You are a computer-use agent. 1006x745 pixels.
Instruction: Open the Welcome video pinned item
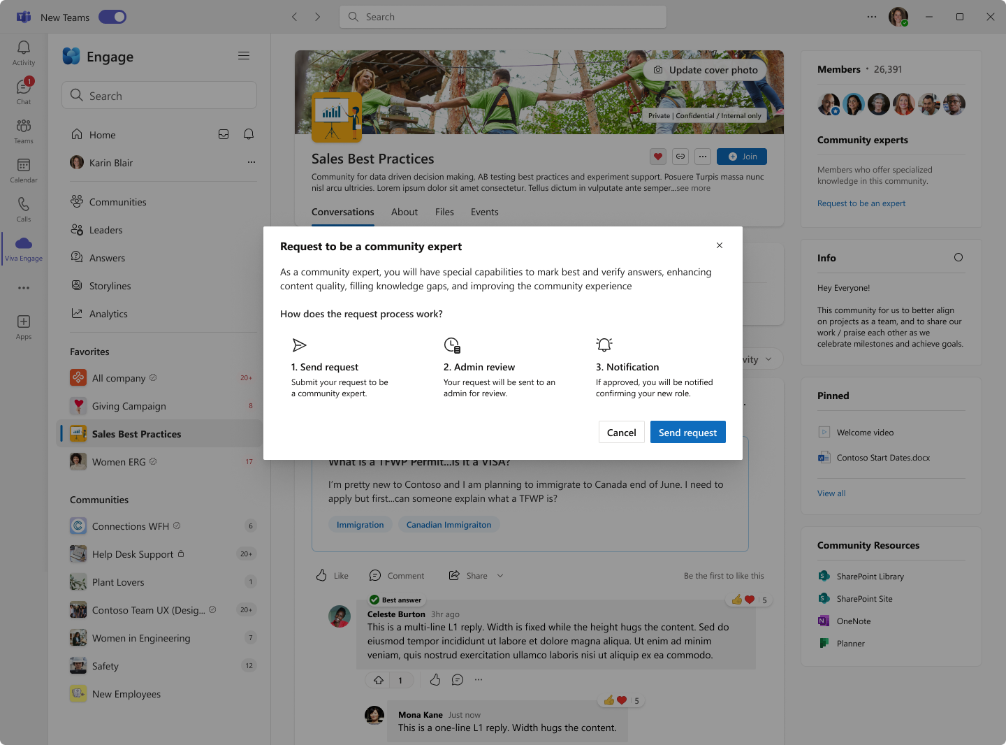(x=856, y=433)
